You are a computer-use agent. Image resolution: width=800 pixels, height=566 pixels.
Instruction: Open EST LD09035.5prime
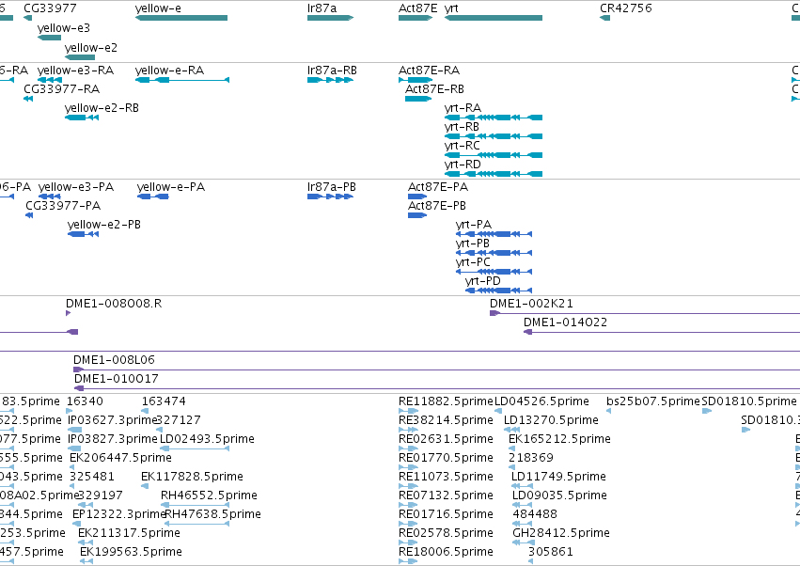(523, 505)
